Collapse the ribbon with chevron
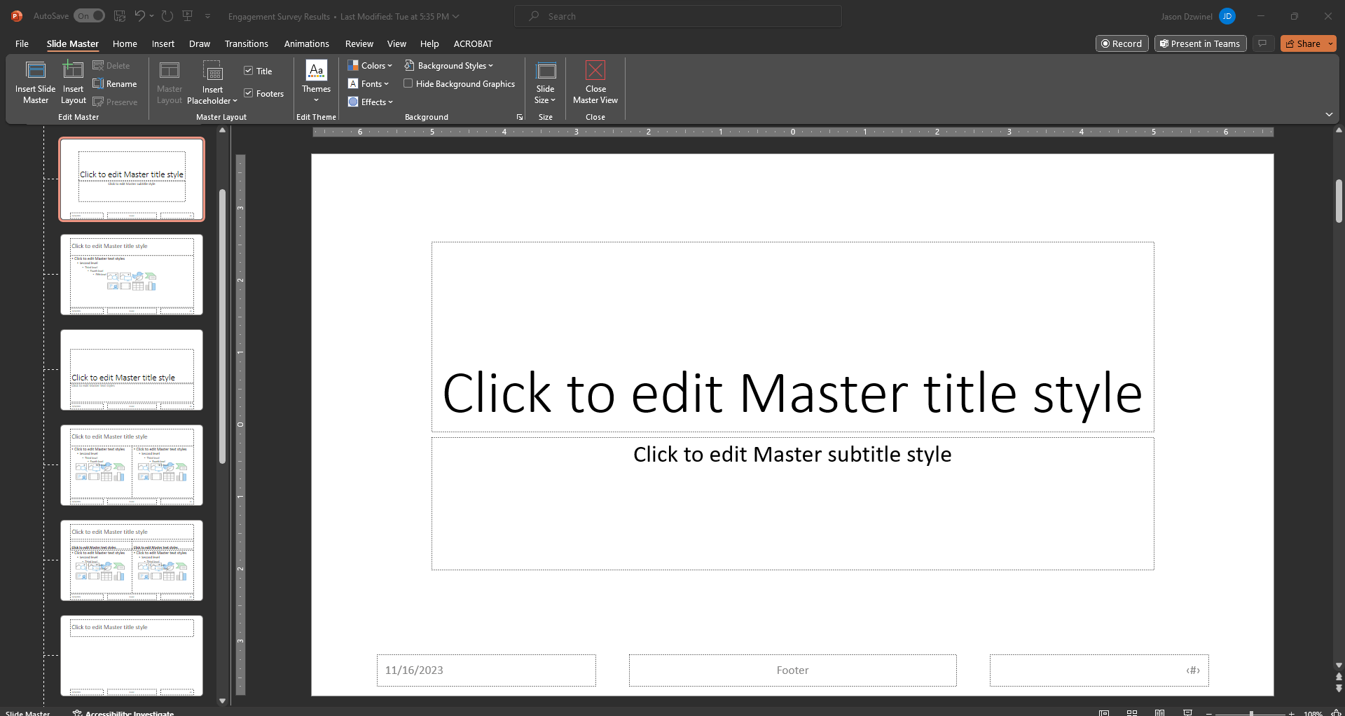The height and width of the screenshot is (716, 1345). pos(1329,114)
